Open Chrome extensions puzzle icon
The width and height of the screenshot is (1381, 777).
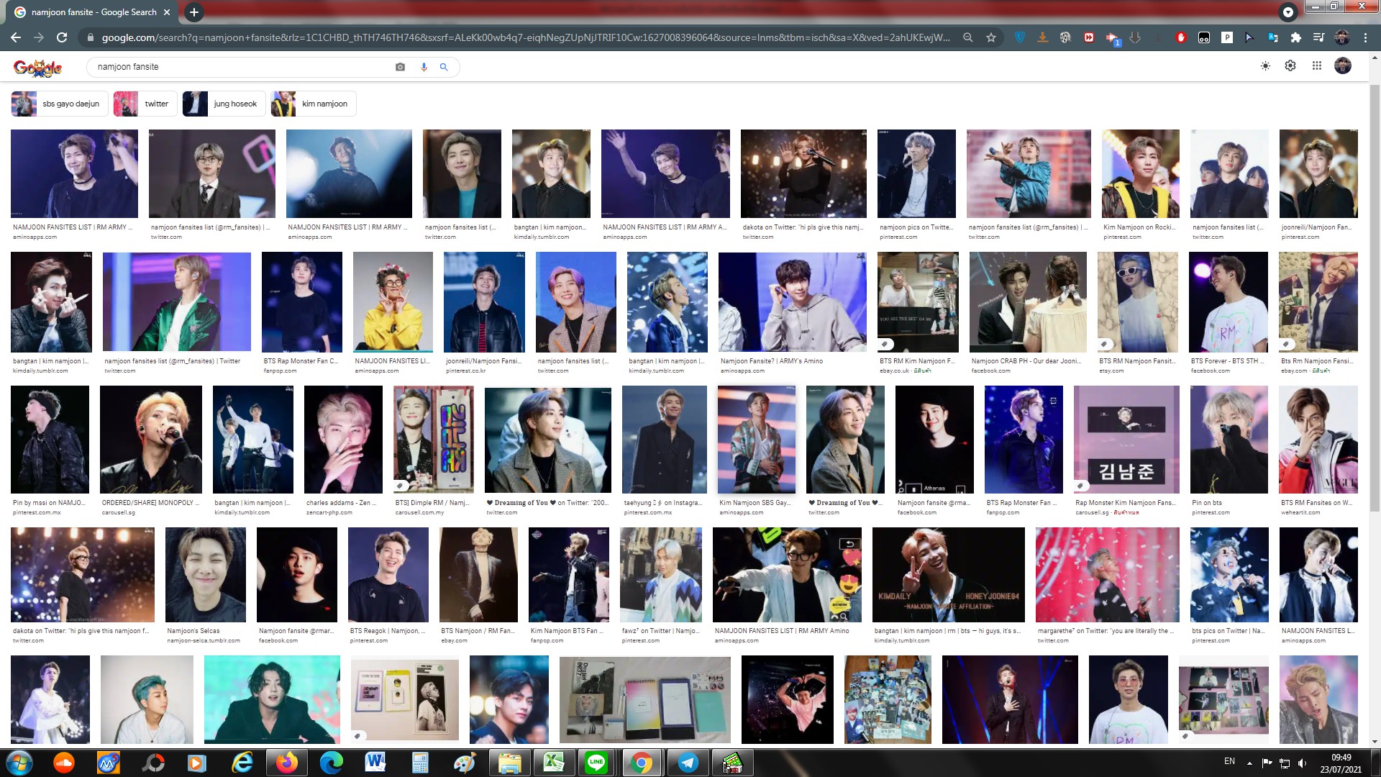point(1295,37)
